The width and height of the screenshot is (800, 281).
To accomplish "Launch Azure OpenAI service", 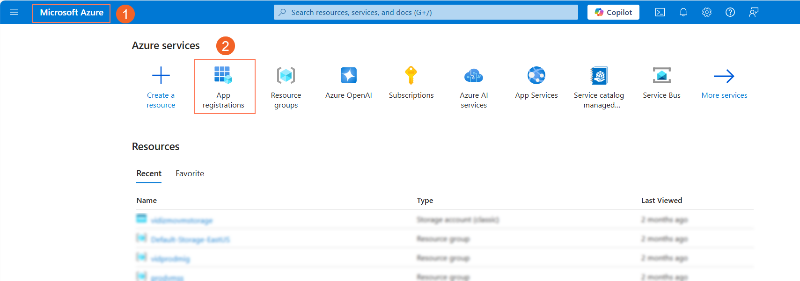I will coord(349,83).
